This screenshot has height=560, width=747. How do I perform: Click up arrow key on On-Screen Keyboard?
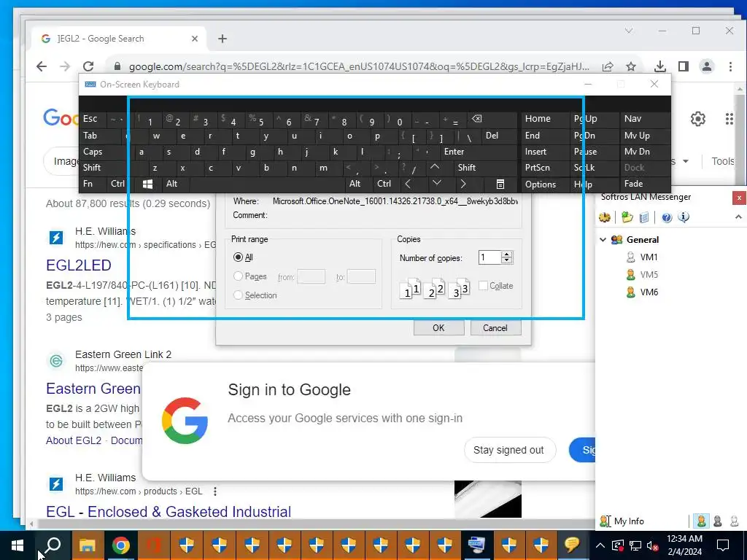(435, 167)
